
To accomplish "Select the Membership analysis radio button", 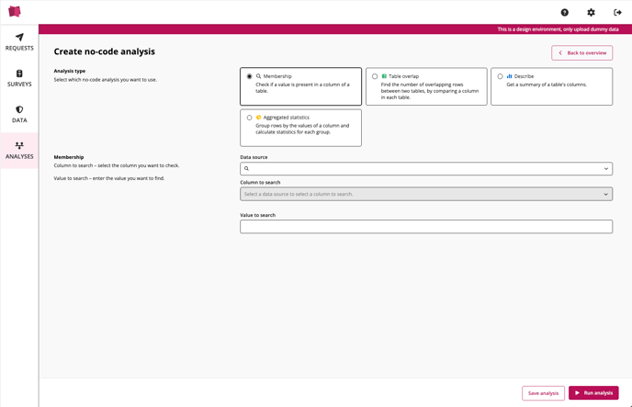I will coord(250,76).
